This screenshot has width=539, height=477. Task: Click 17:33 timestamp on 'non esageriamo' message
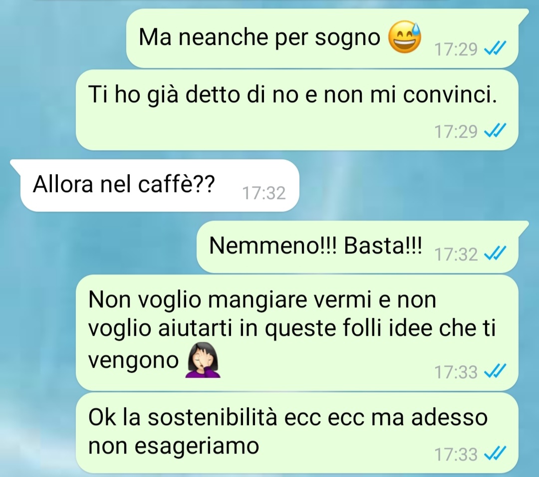pyautogui.click(x=456, y=454)
